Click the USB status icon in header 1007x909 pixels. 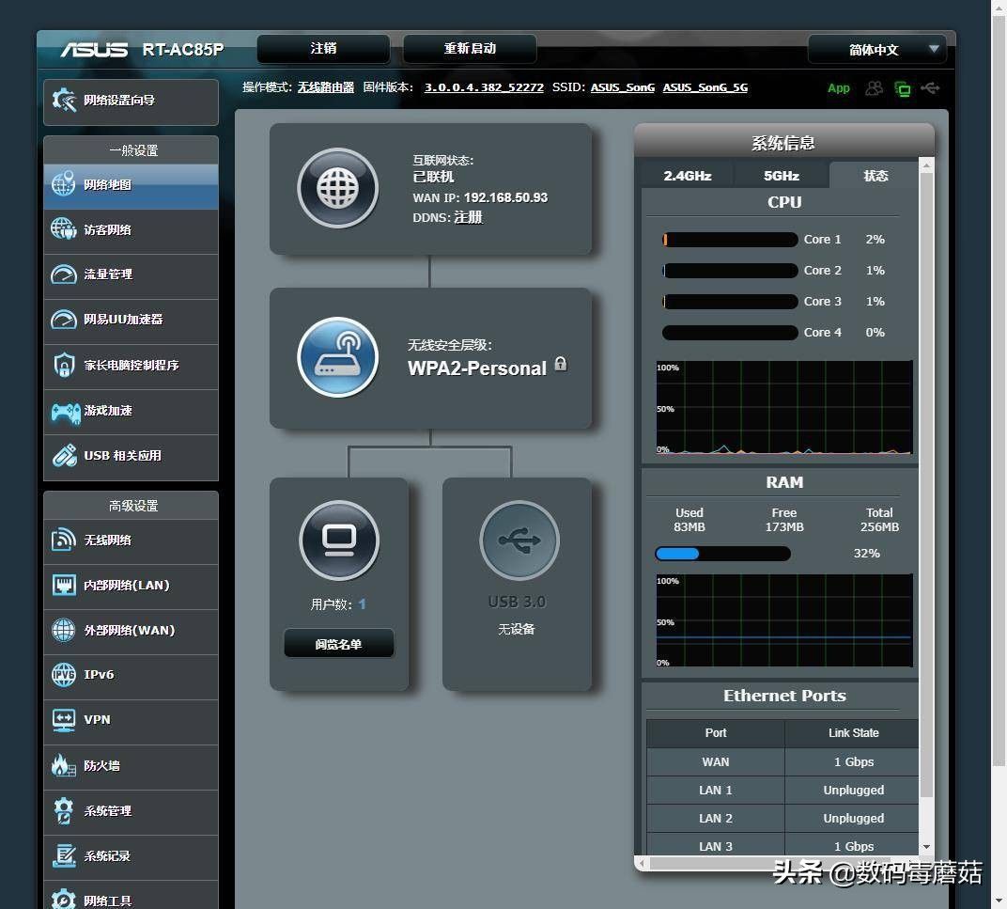pyautogui.click(x=930, y=88)
